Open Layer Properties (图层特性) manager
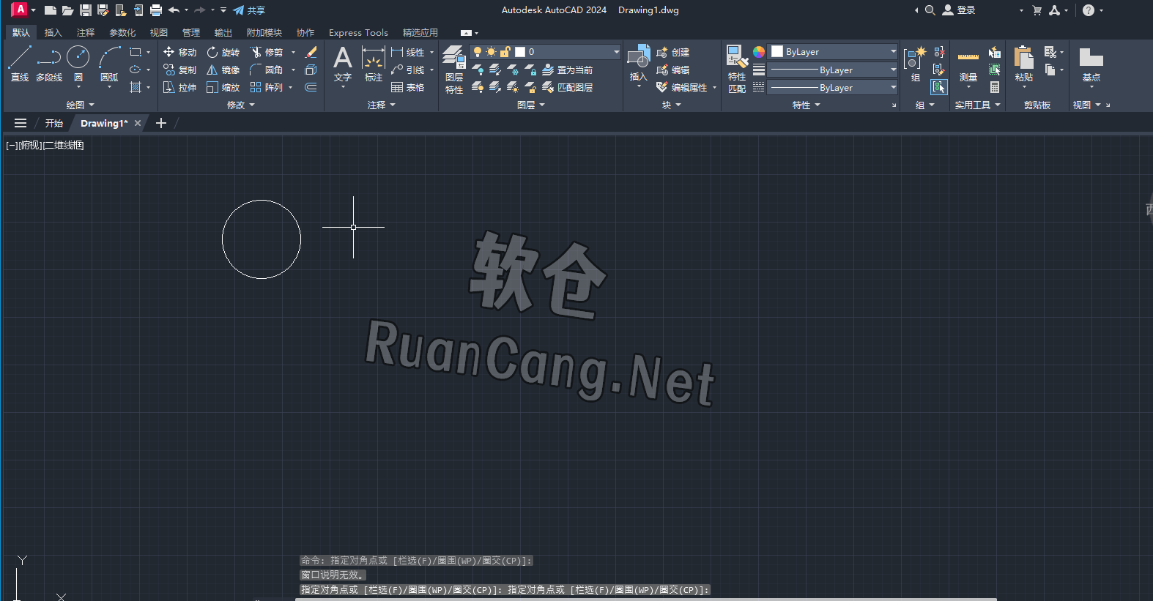This screenshot has width=1153, height=601. coord(454,70)
